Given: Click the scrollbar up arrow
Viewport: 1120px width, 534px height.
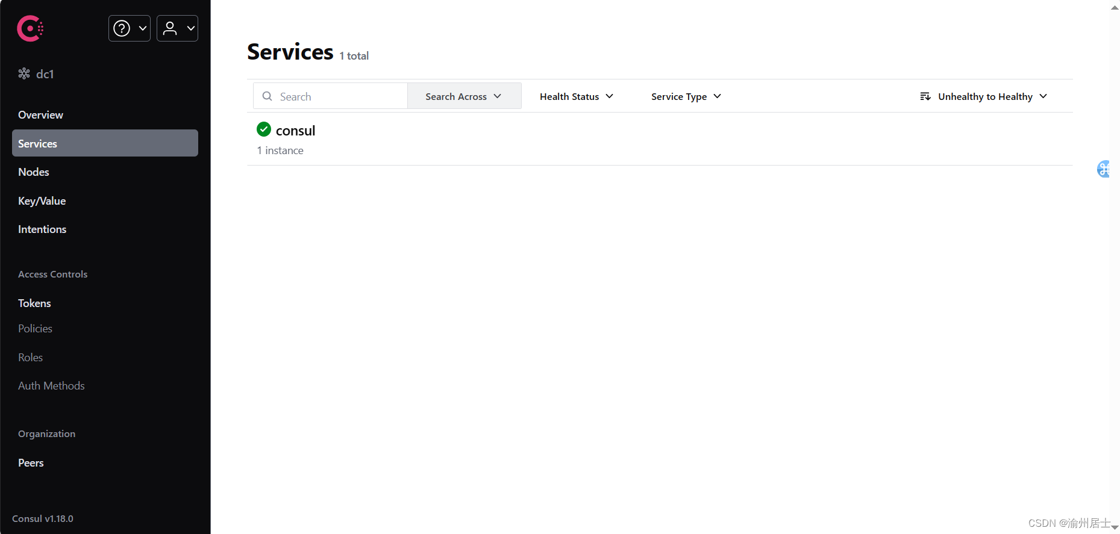Looking at the screenshot, I should [x=1115, y=7].
